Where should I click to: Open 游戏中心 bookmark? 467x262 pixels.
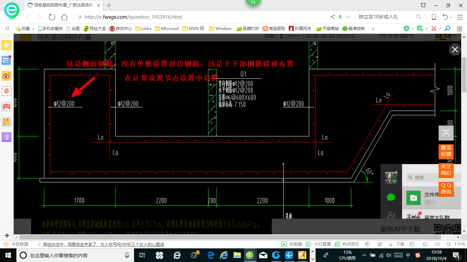click(x=121, y=29)
